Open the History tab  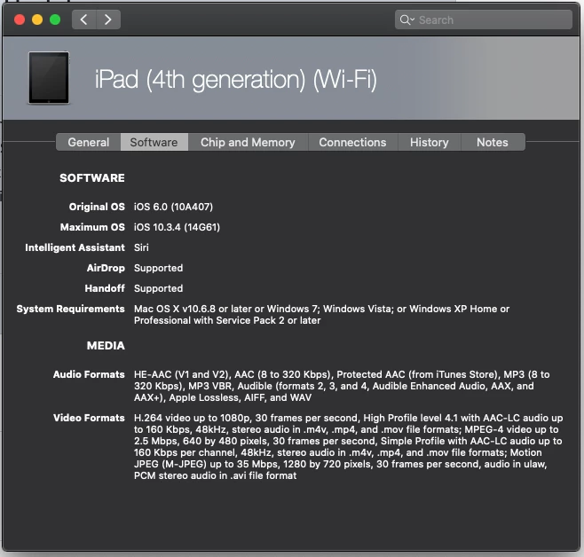pyautogui.click(x=429, y=142)
